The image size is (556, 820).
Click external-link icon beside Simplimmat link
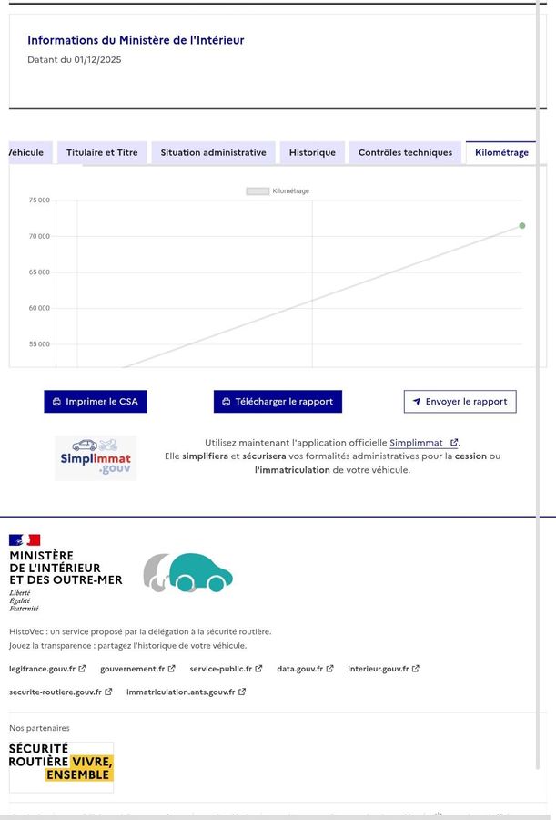454,443
